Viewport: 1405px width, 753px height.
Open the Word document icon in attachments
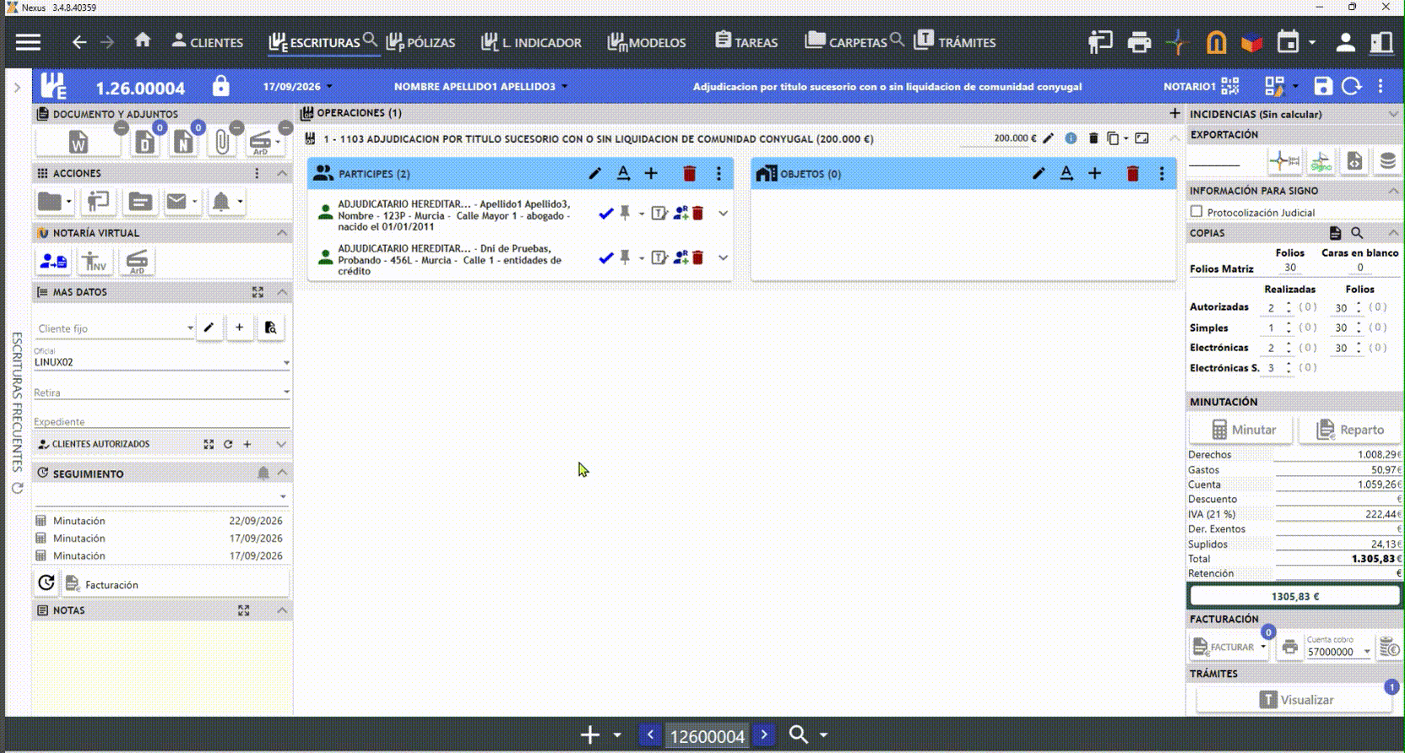(x=79, y=142)
